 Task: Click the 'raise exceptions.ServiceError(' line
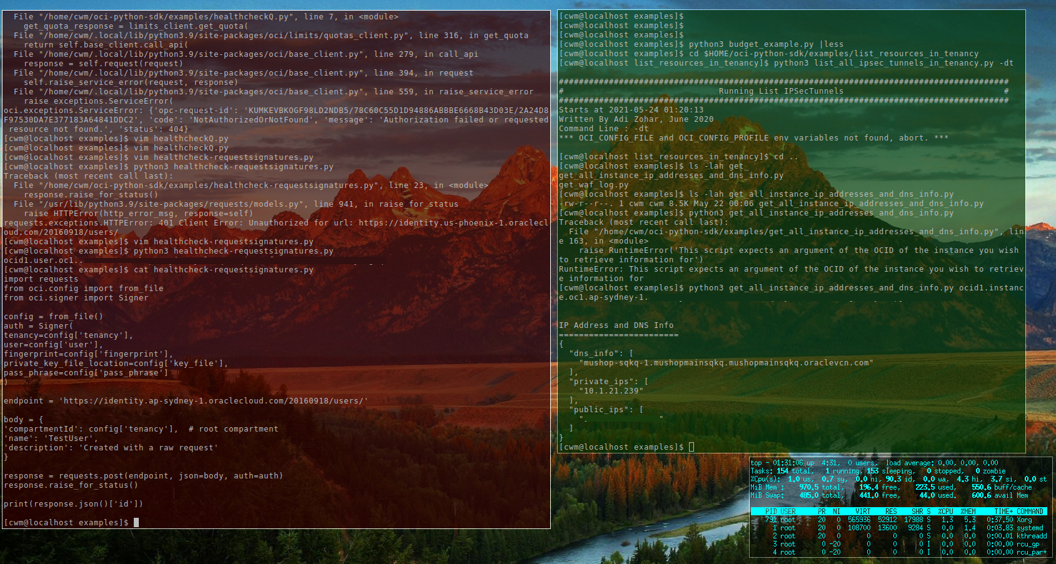(x=98, y=101)
